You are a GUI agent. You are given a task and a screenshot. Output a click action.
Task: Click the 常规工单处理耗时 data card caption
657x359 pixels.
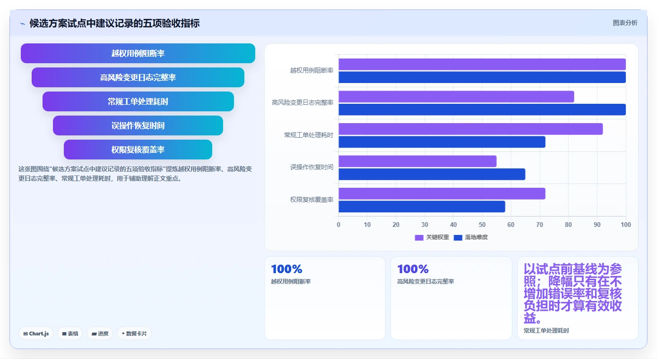point(546,331)
